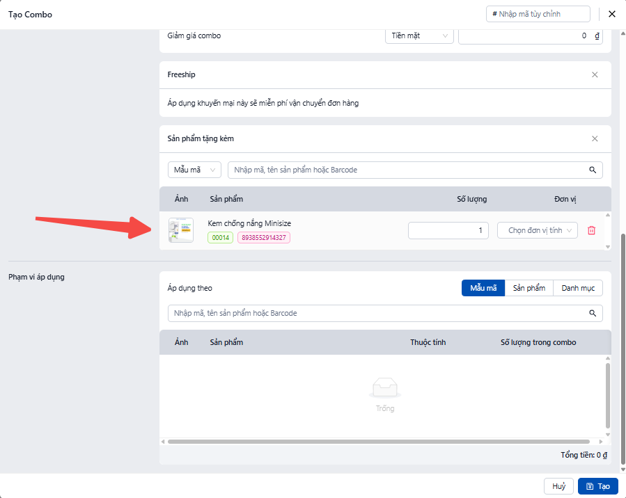
Task: Click the Tạo save button
Action: [x=597, y=486]
